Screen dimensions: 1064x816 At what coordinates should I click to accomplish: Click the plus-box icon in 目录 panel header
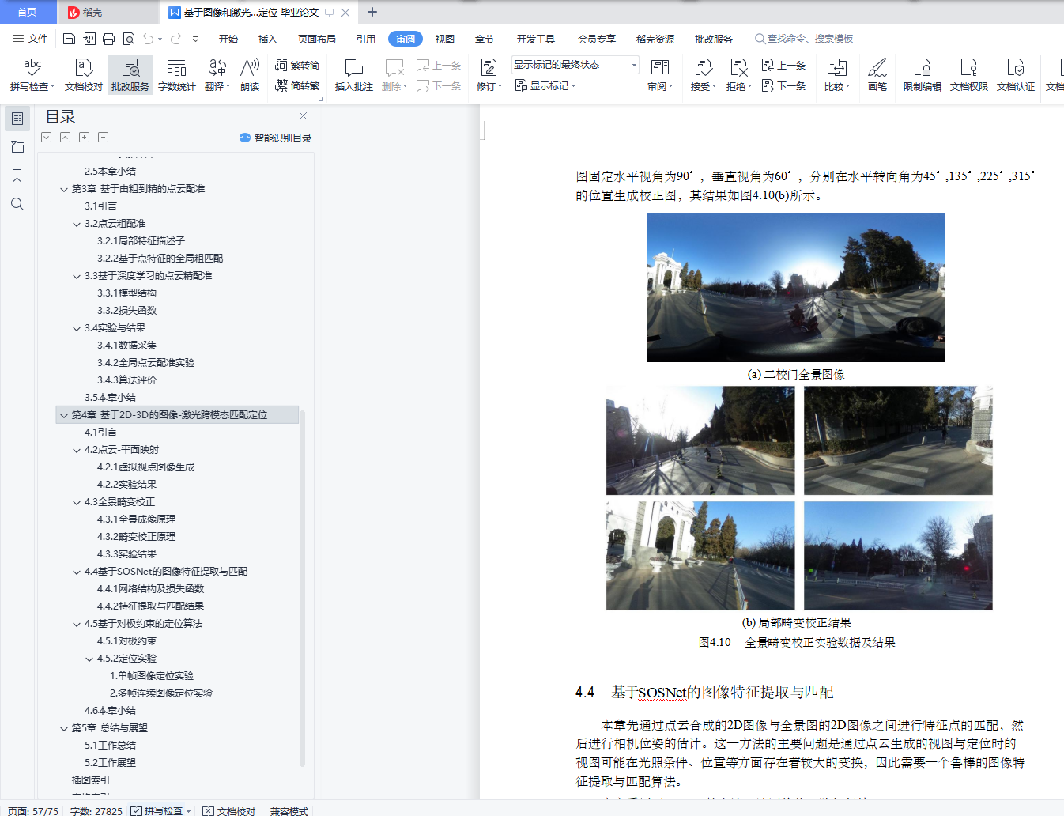85,137
